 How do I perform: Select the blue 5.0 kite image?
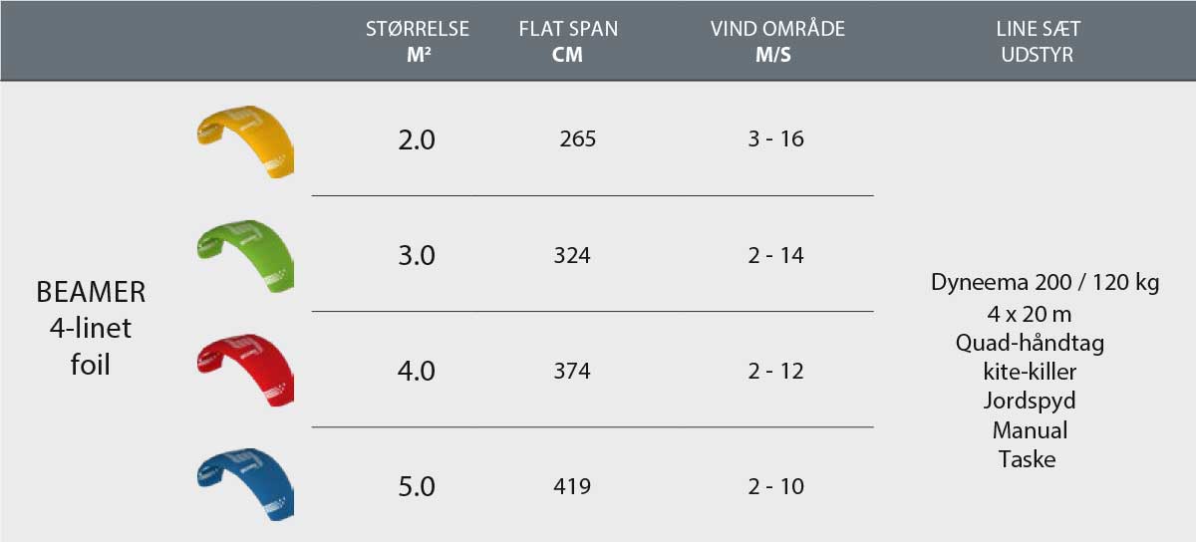[245, 485]
